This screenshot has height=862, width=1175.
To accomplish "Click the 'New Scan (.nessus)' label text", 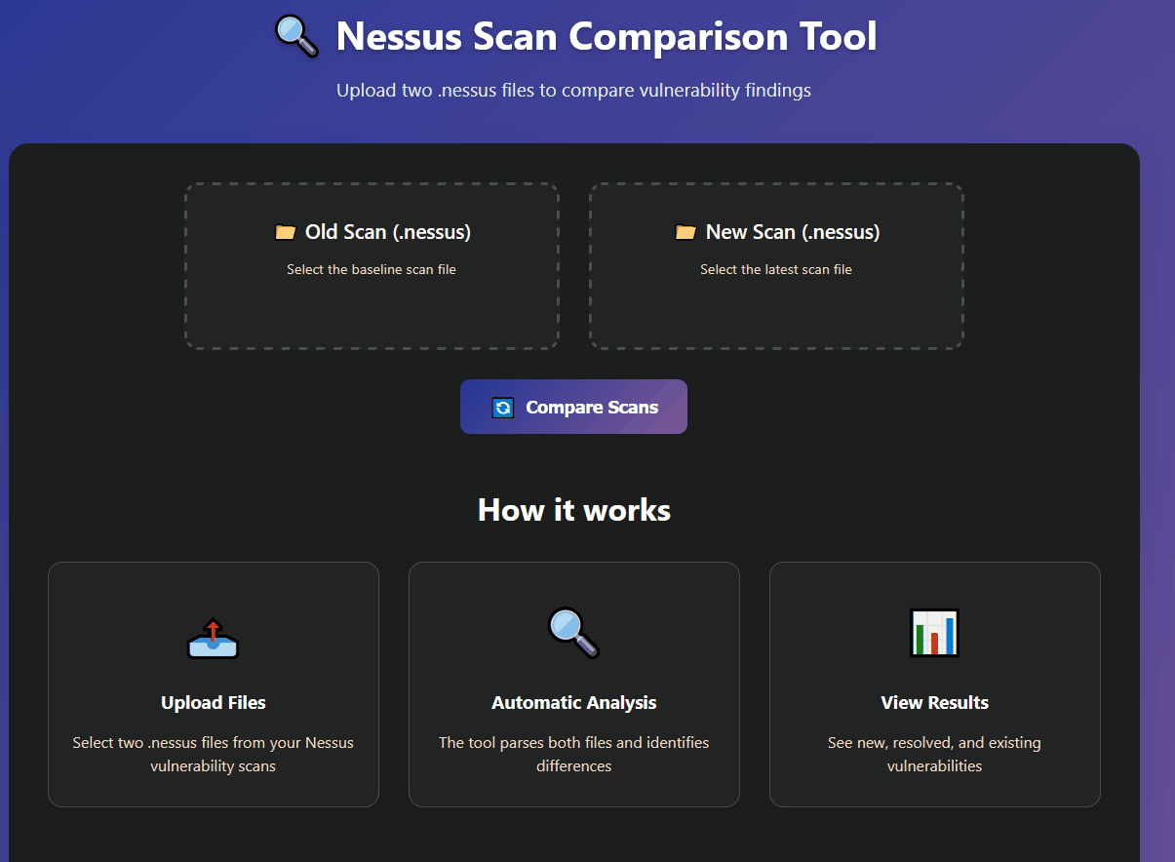I will tap(793, 232).
